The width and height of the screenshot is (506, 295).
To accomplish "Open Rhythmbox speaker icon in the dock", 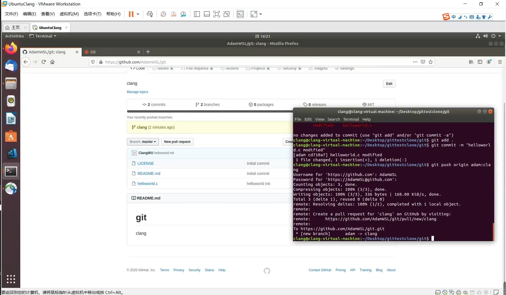I will [x=11, y=101].
